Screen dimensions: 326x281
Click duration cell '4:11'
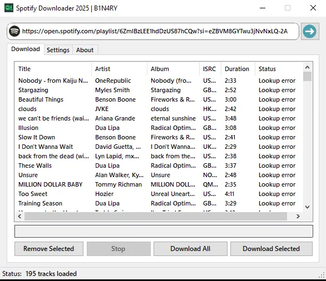click(x=229, y=194)
